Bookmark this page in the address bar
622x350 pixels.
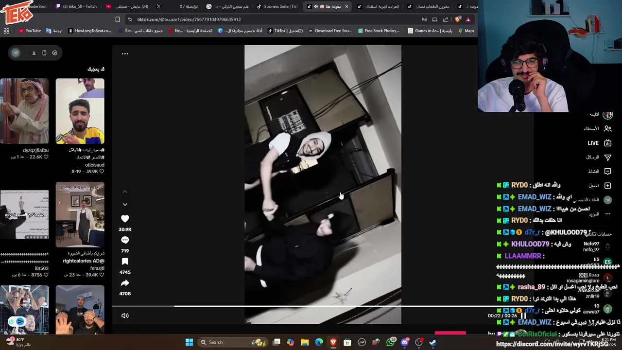pyautogui.click(x=117, y=19)
